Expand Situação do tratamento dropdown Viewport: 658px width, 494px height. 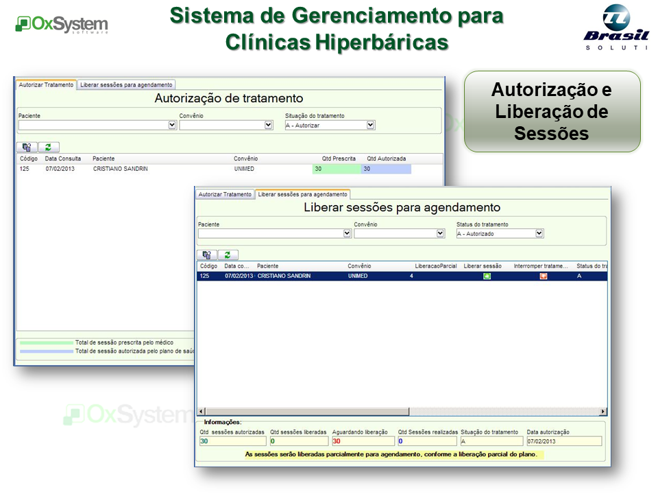(x=370, y=126)
